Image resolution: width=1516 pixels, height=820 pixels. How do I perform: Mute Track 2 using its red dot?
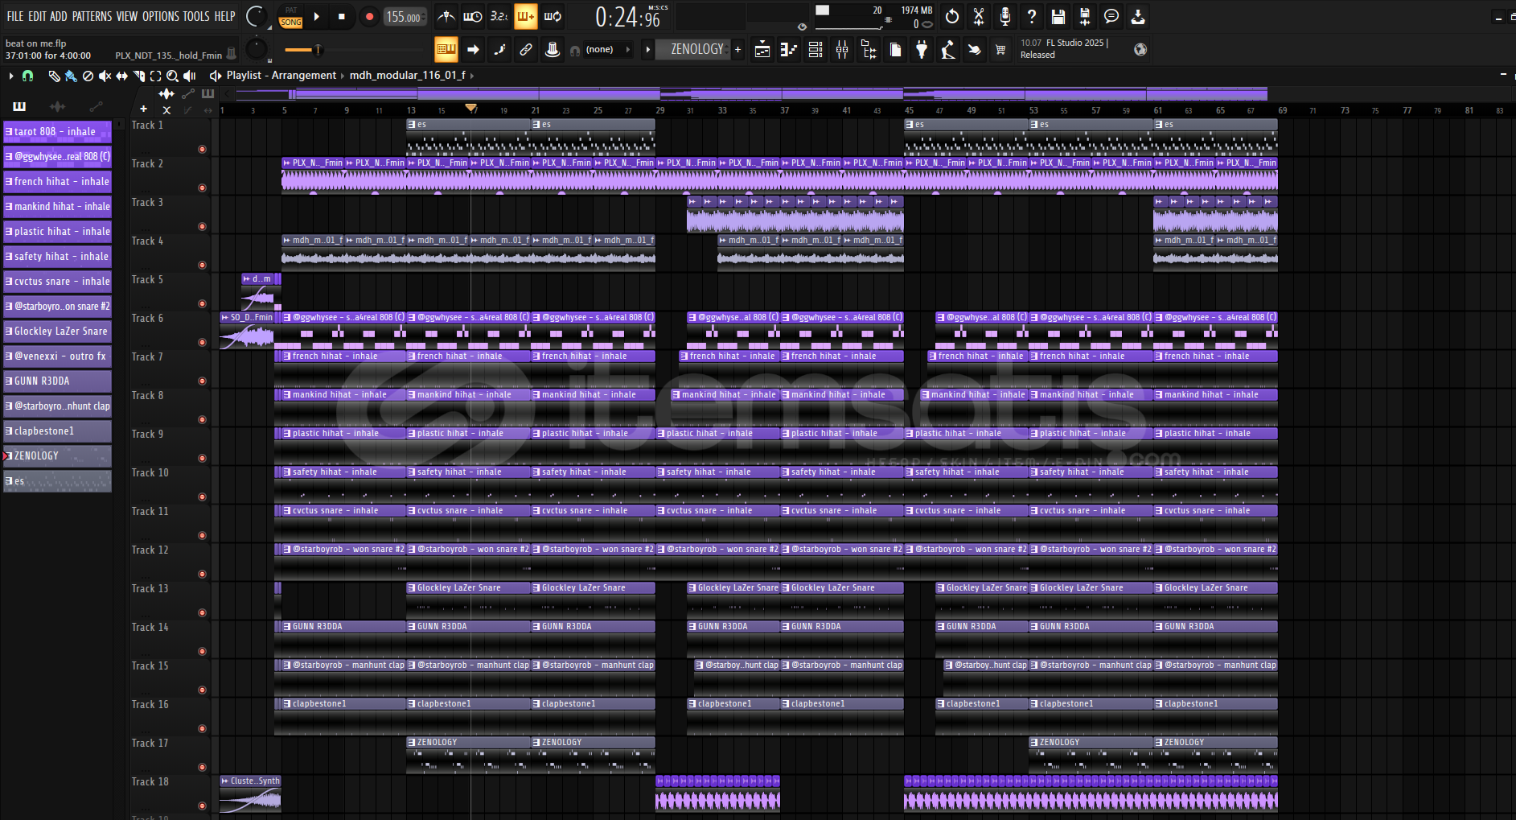pyautogui.click(x=202, y=187)
